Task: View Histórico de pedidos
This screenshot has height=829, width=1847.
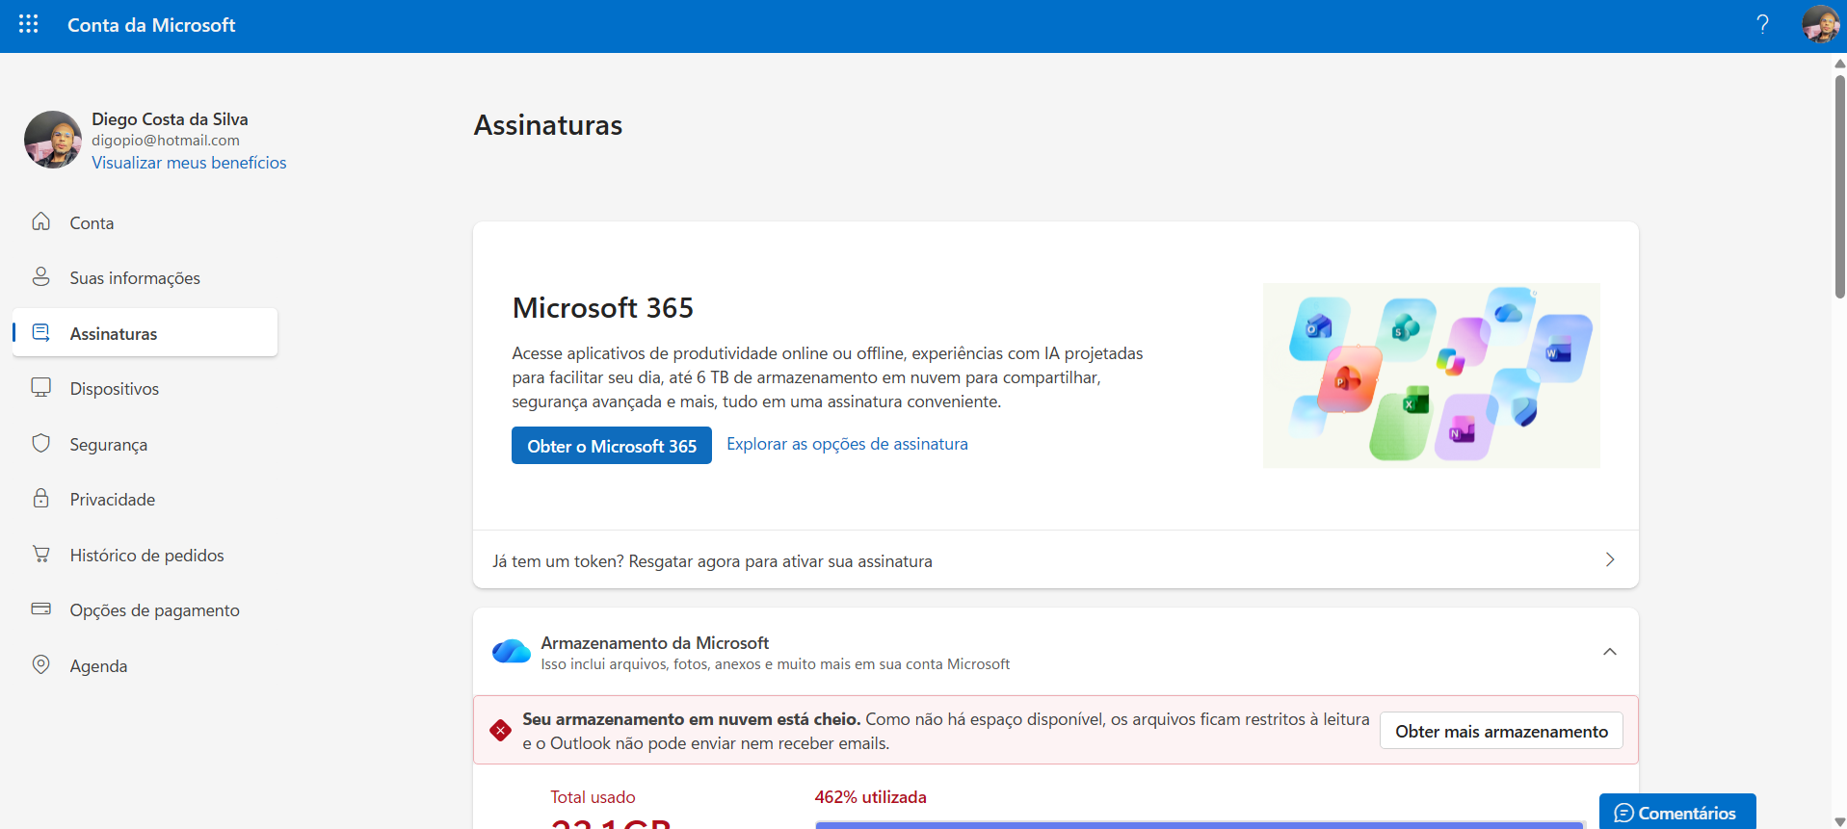Action: pos(145,556)
